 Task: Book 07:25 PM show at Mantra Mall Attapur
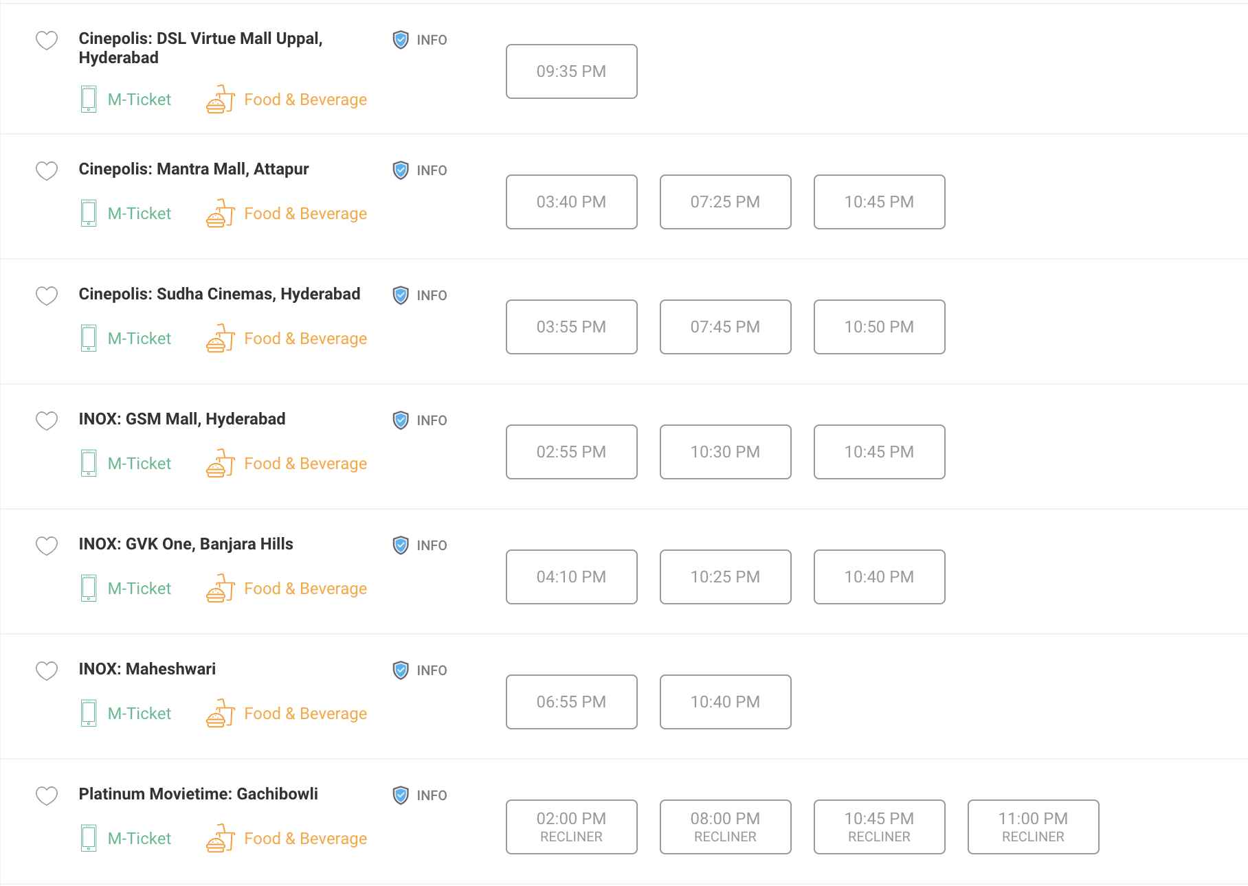tap(725, 202)
